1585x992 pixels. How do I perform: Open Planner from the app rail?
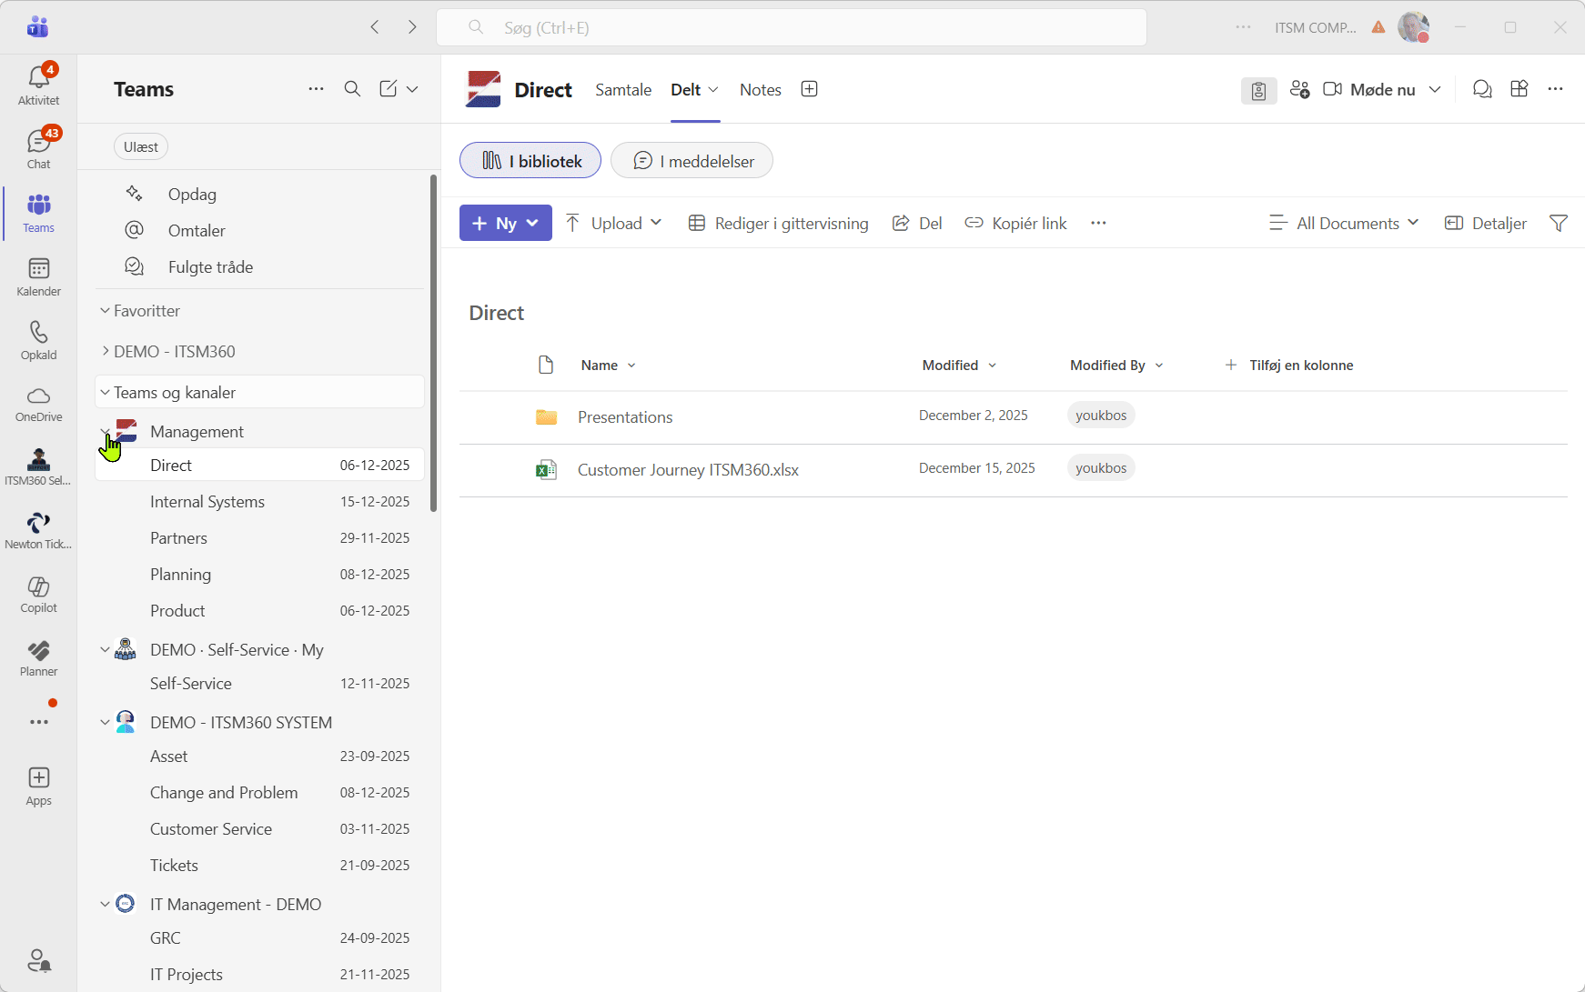(38, 657)
